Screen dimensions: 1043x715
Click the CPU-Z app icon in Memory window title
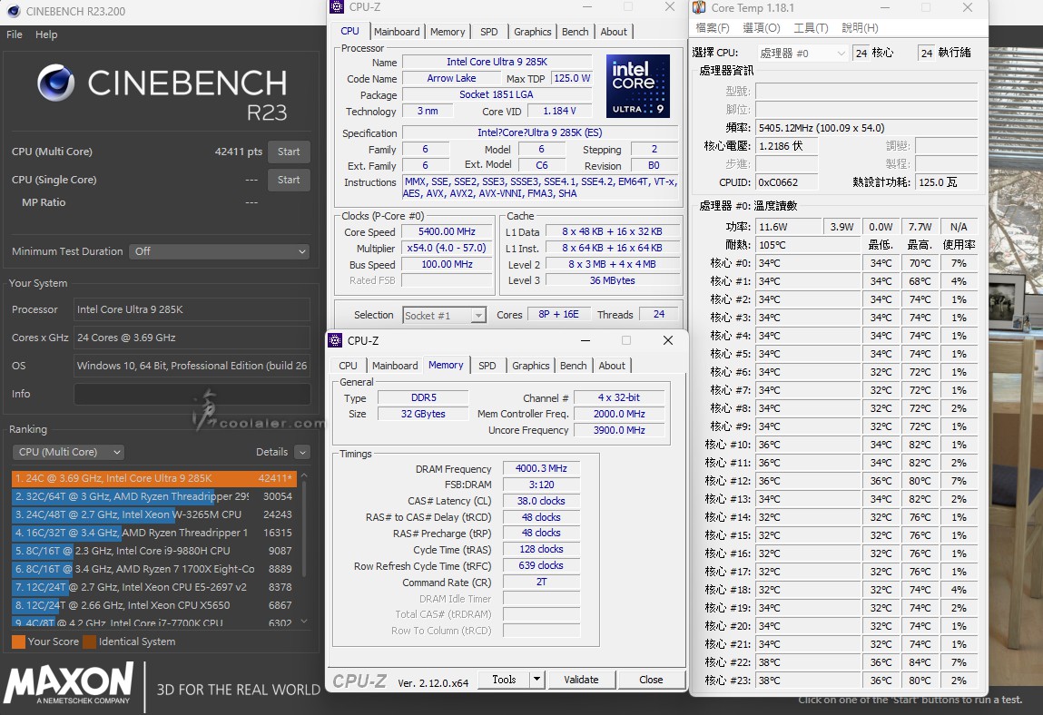coord(336,340)
